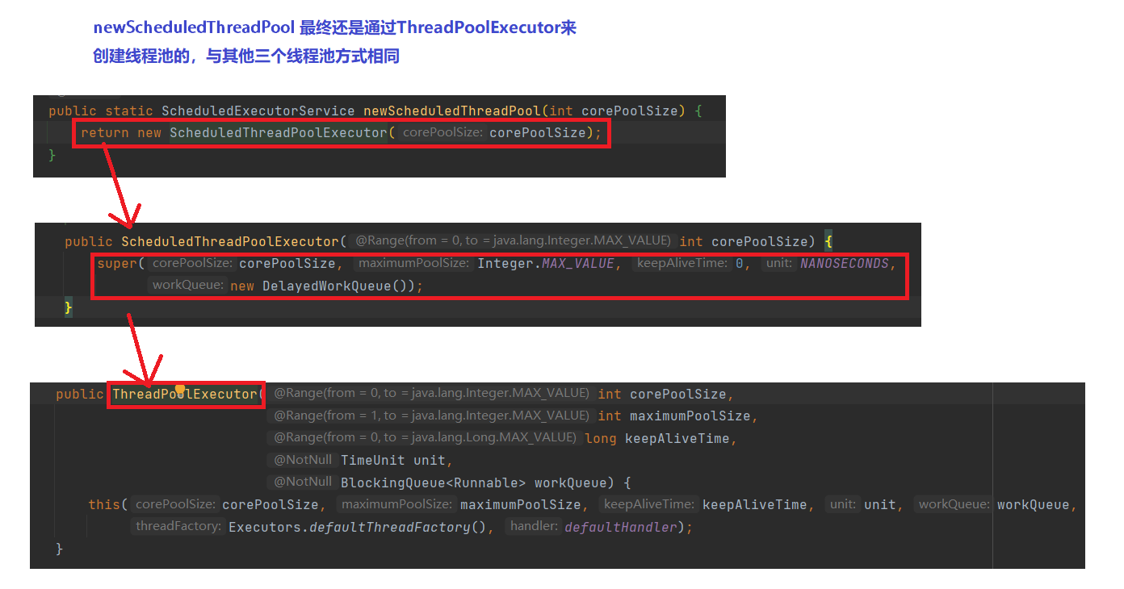Click the this( call keyword
The image size is (1124, 589).
109,504
